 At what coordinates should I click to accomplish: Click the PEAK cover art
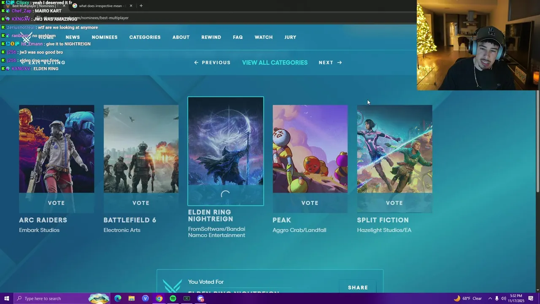(x=310, y=149)
